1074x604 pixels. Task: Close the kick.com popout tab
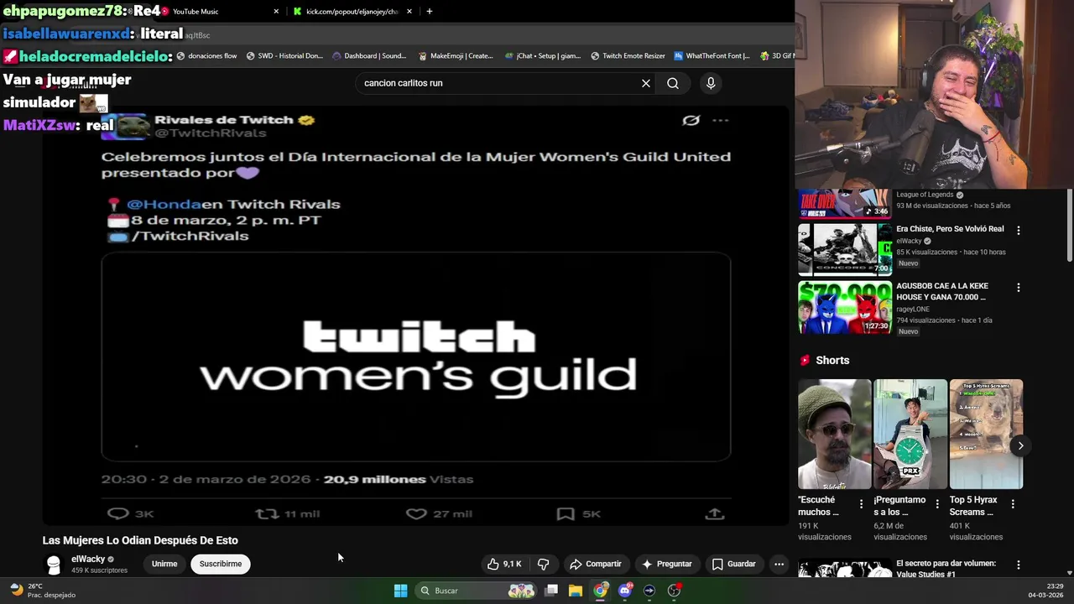[409, 12]
